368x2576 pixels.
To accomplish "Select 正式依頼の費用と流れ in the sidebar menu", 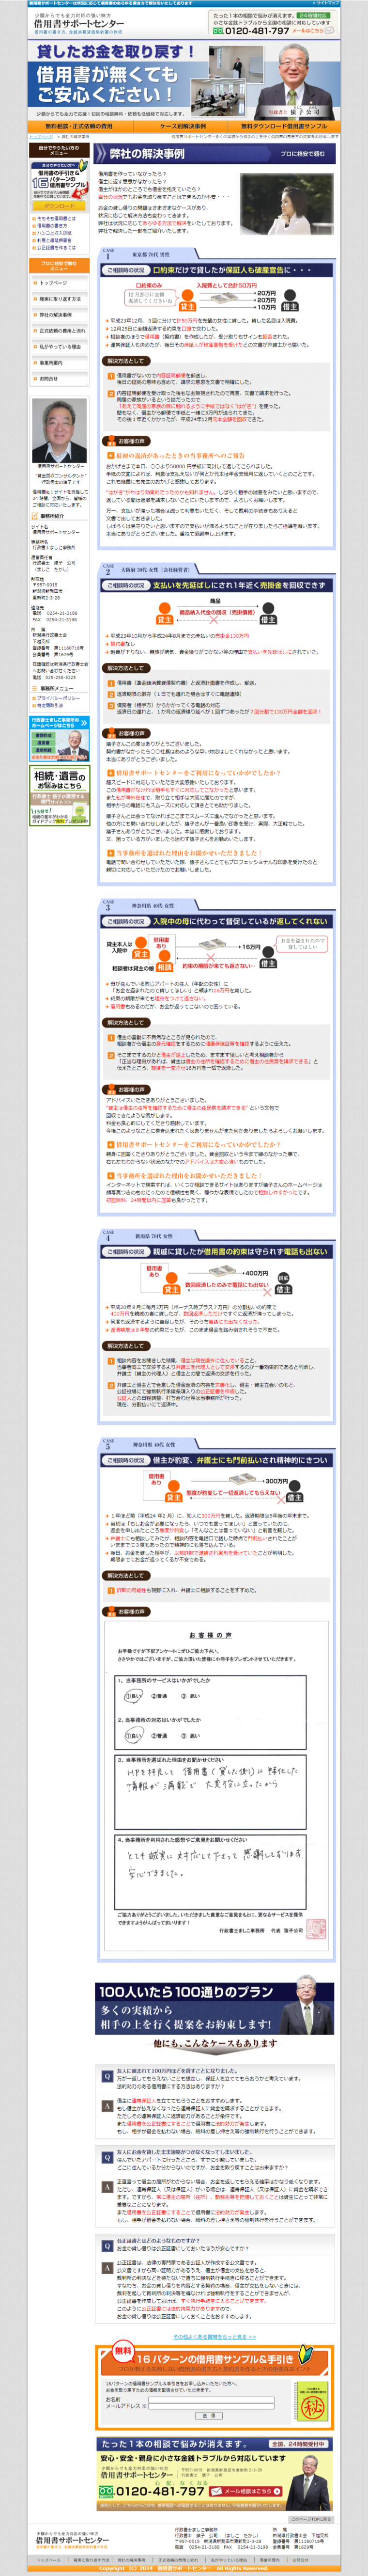I will click(59, 331).
